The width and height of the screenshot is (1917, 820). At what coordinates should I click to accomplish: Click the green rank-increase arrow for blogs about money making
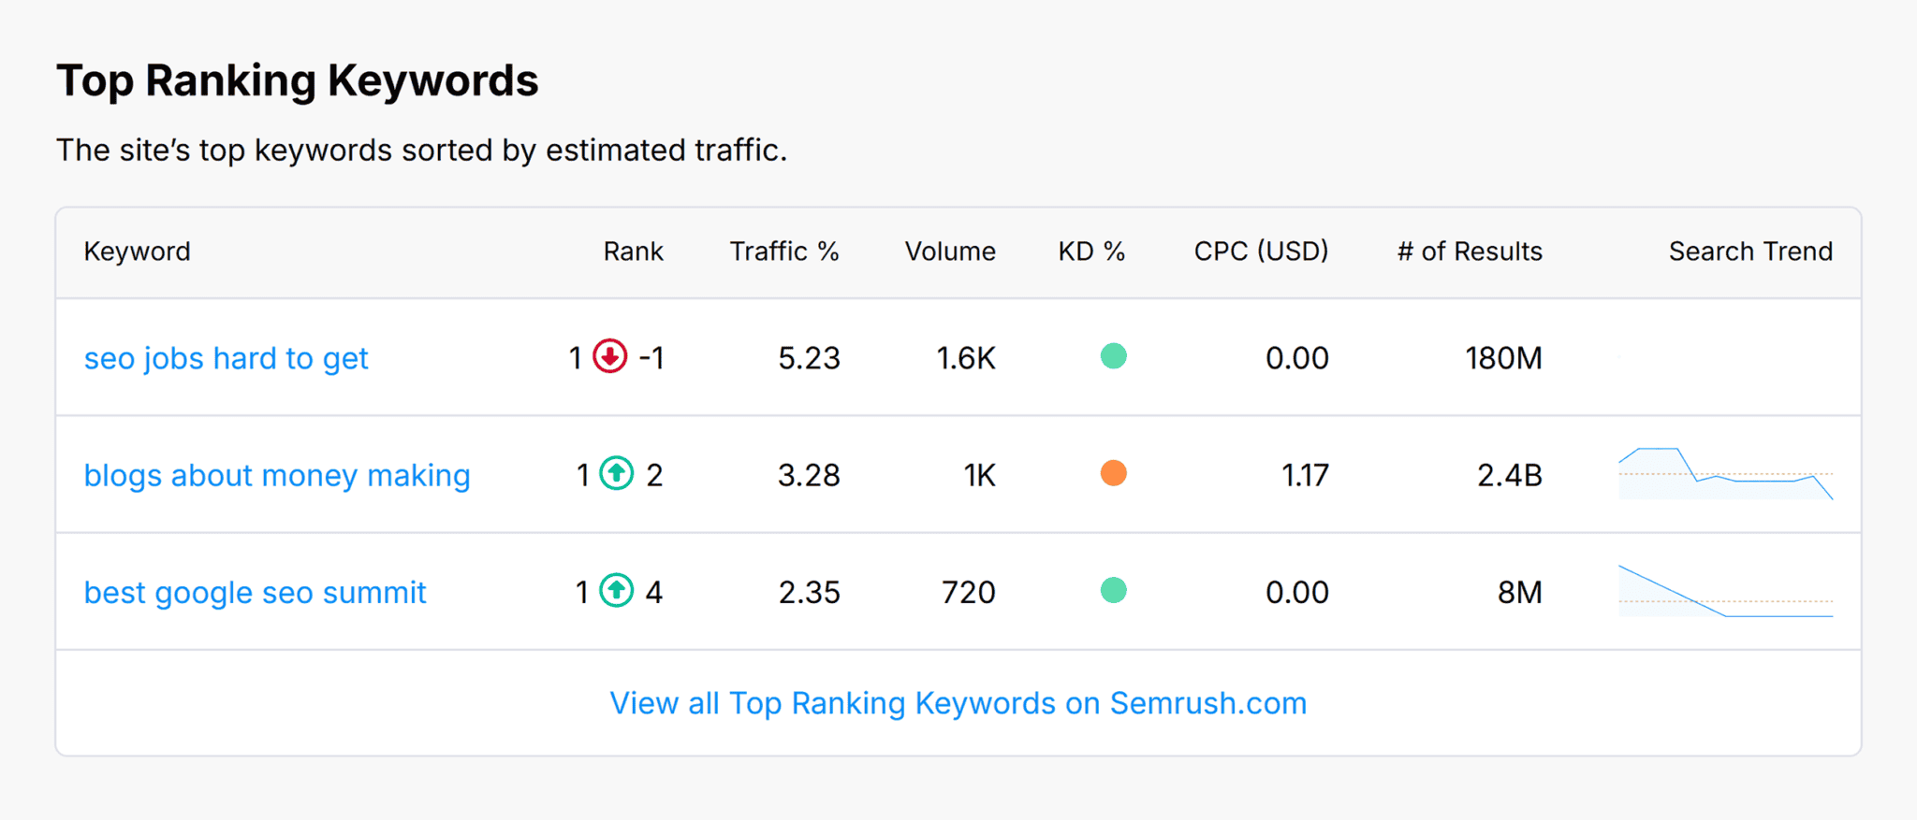tap(615, 474)
